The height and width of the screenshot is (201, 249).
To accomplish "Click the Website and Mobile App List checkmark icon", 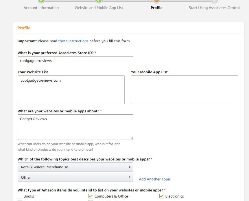I will (x=99, y=1).
